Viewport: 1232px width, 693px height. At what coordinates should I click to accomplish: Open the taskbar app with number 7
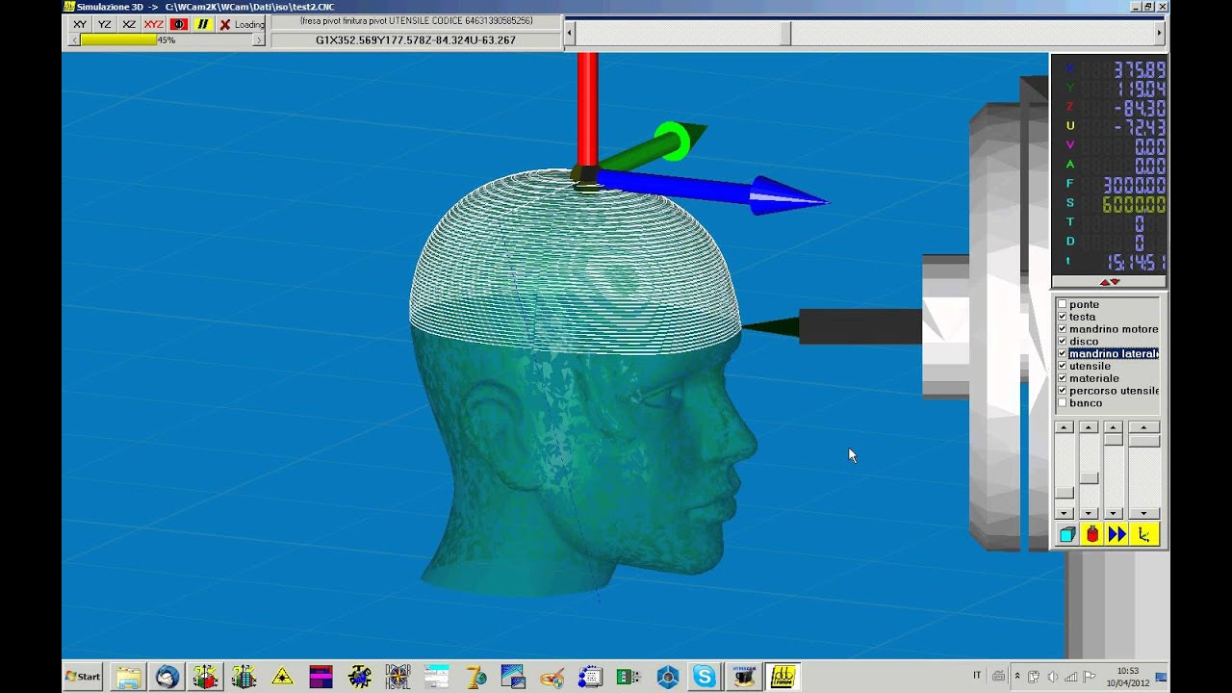tap(475, 677)
